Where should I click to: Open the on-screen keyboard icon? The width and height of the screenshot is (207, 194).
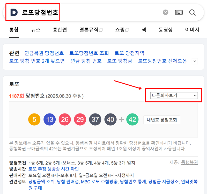(179, 12)
